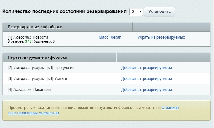Add the "Услуги" infoblock to reserved
Screen dimensions: 214x128
point(146,79)
